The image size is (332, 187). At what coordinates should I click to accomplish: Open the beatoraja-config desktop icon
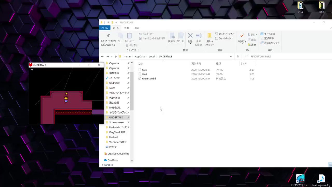[321, 180]
